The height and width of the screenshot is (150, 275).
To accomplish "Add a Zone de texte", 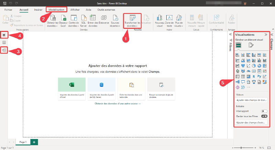I will click(169, 21).
